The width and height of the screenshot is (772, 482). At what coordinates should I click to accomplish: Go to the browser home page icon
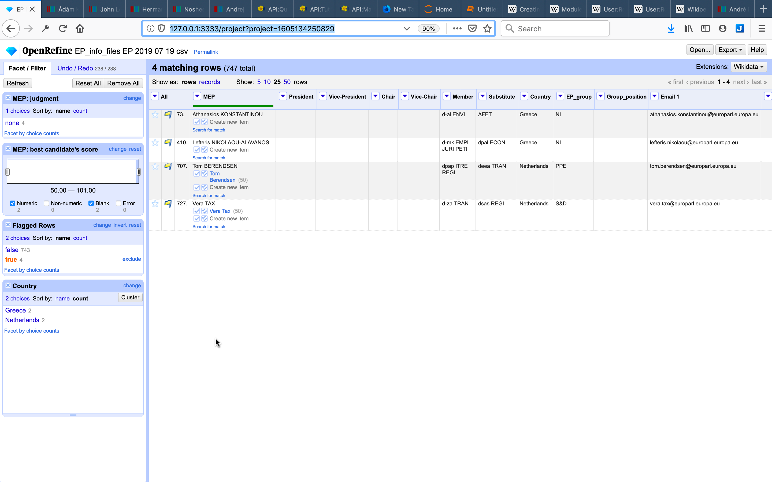tap(80, 29)
